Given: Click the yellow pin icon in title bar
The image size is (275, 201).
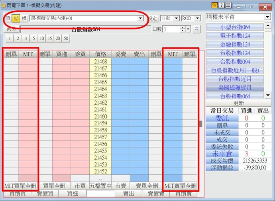Looking at the screenshot, I should coord(214,5).
